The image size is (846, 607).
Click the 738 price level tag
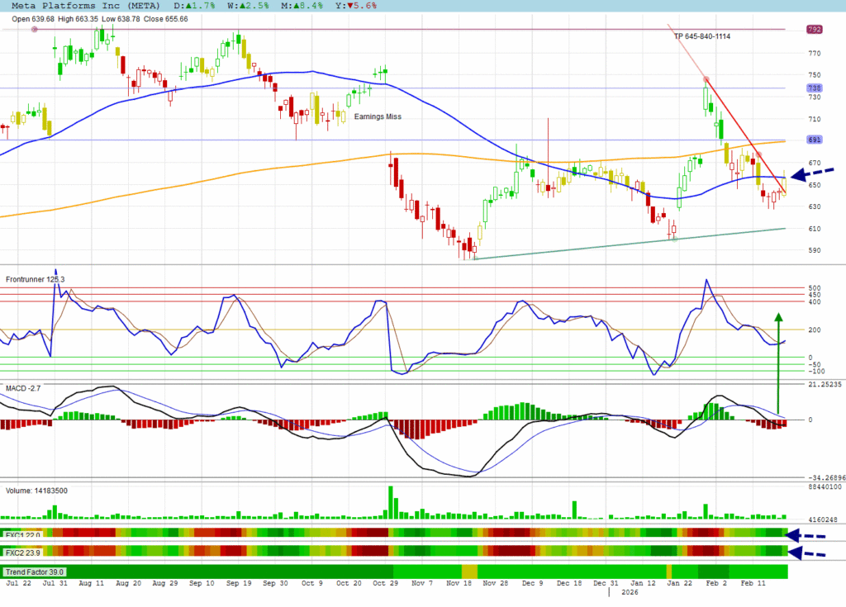[814, 88]
